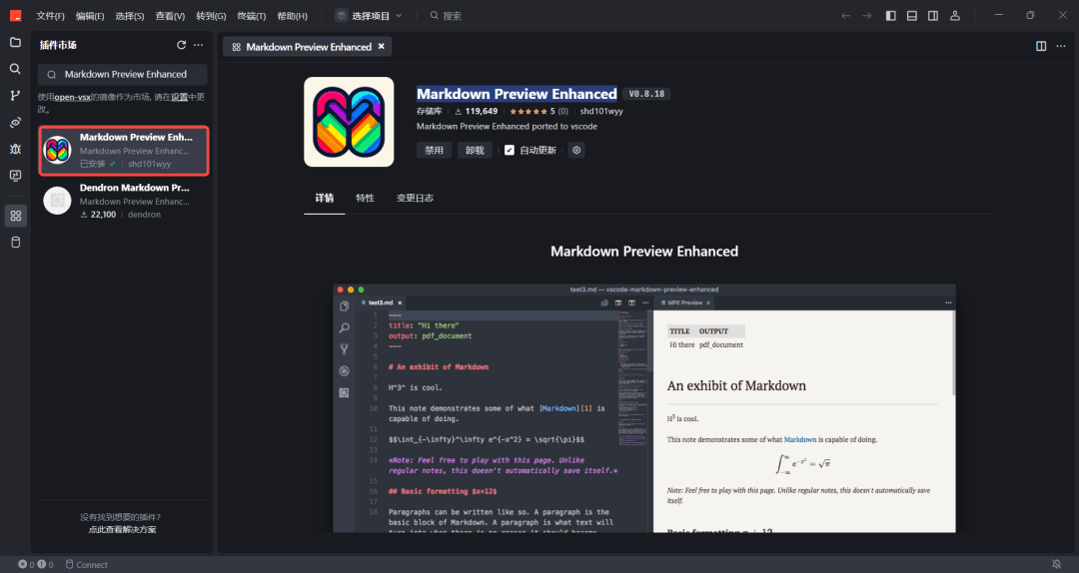Toggle the primary sidebar layout icon
1079x573 pixels.
(x=890, y=16)
